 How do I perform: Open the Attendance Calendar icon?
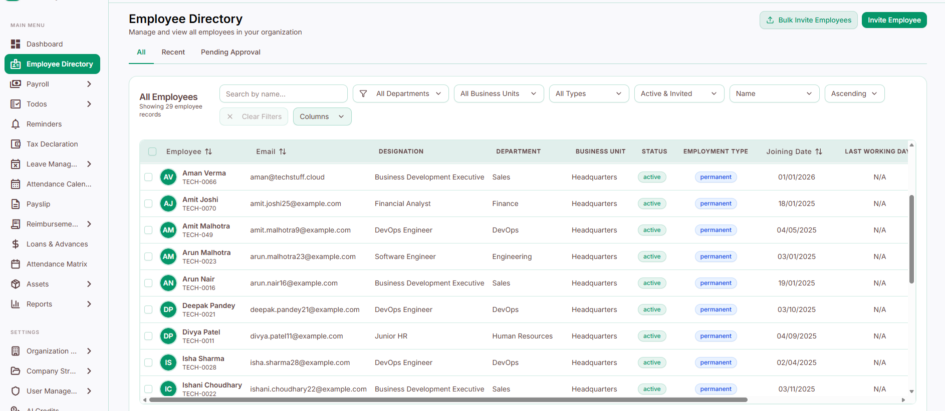pos(16,184)
